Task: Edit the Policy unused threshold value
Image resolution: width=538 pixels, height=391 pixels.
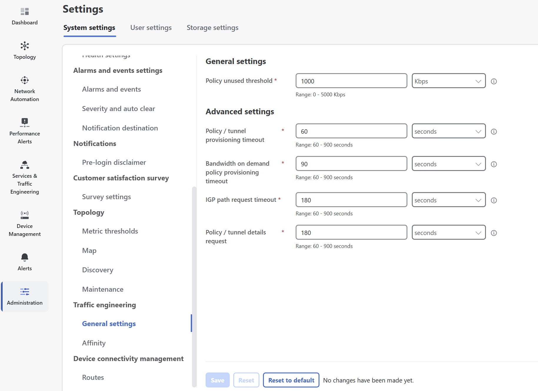Action: click(x=351, y=81)
